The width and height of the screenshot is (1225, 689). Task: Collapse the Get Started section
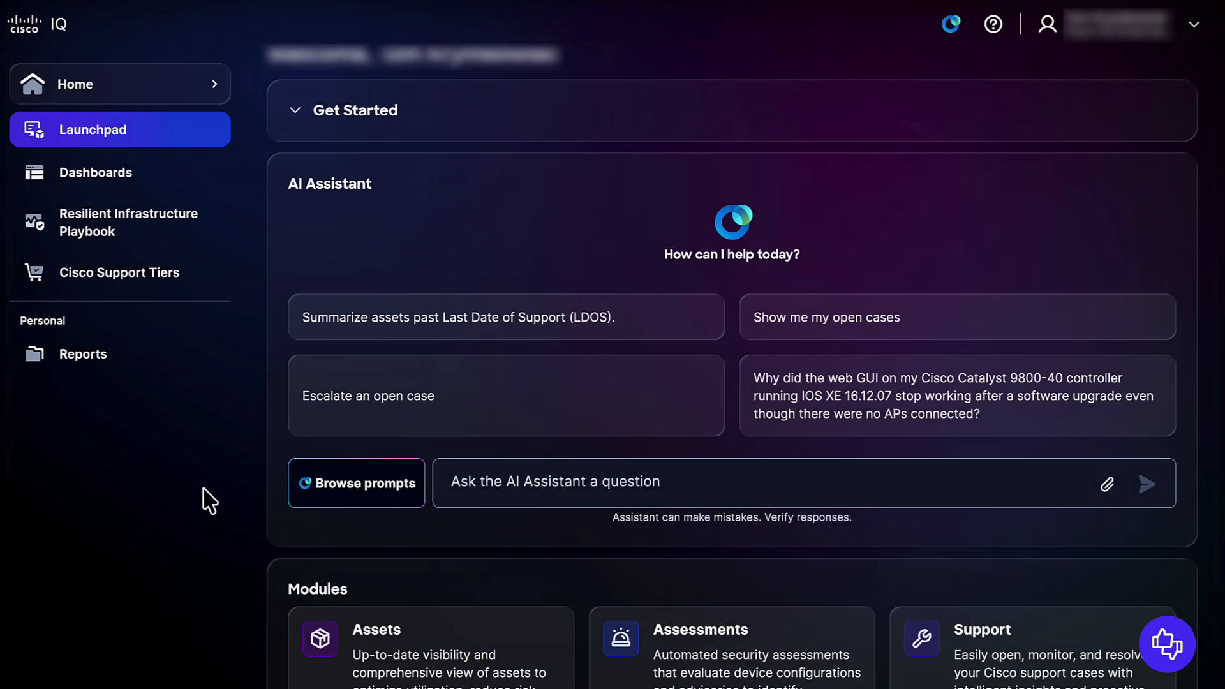pos(295,110)
